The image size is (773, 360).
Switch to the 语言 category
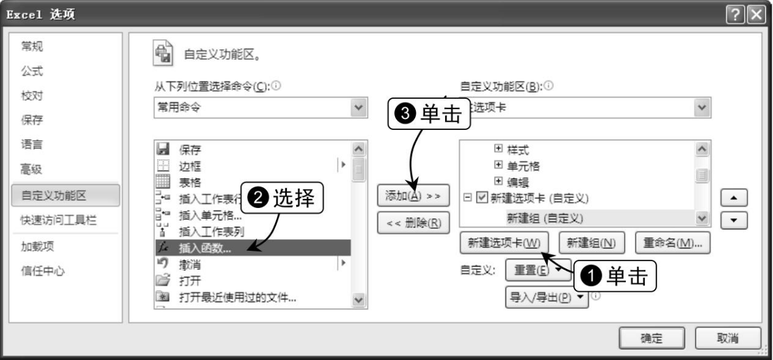pyautogui.click(x=32, y=145)
